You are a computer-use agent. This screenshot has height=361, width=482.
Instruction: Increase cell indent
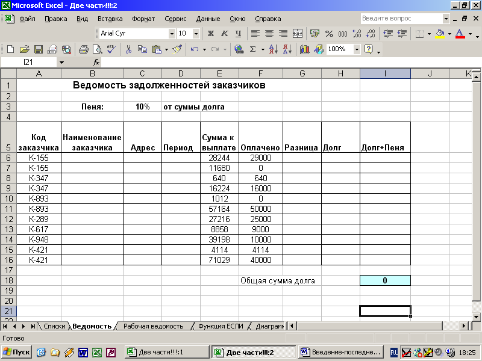[x=402, y=33]
